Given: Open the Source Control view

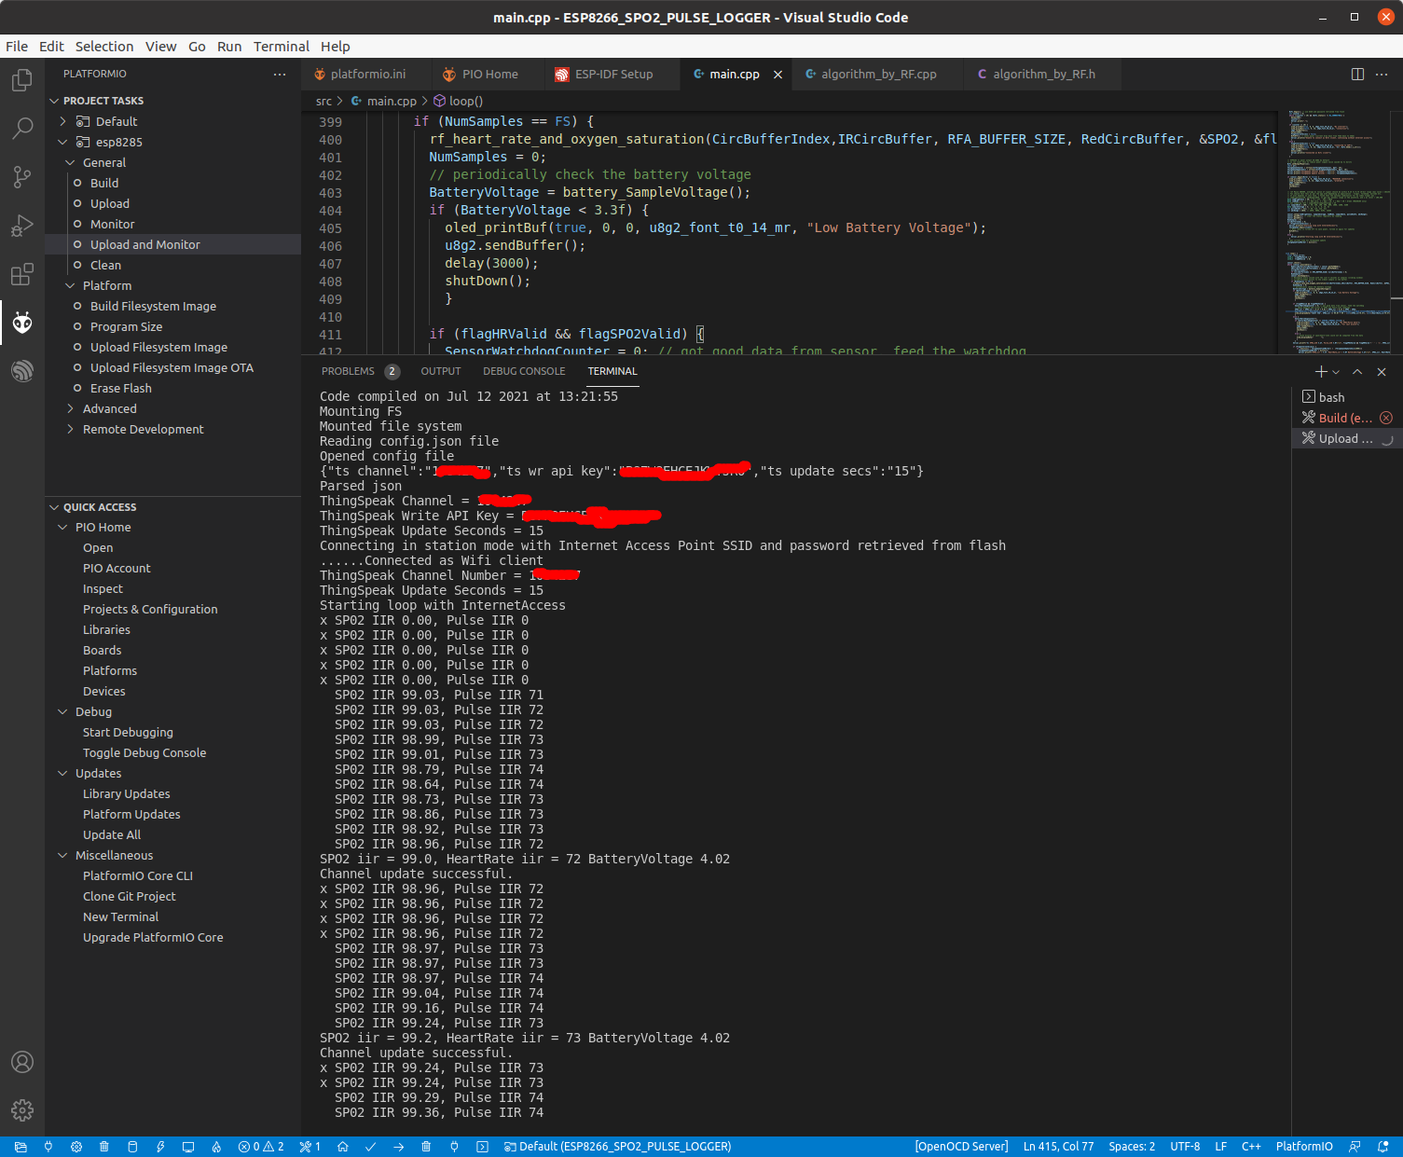Looking at the screenshot, I should click(x=22, y=177).
